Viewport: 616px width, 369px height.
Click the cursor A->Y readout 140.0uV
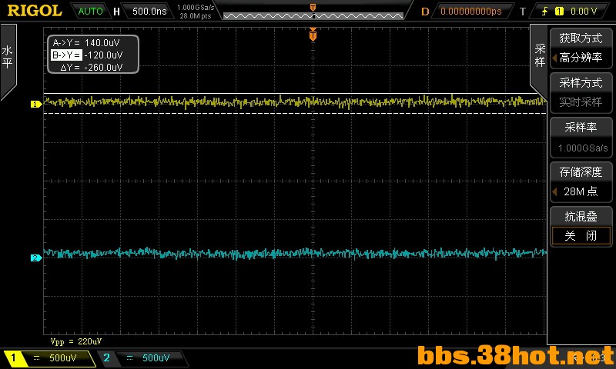tap(86, 43)
